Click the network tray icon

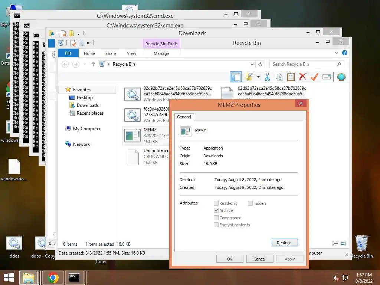point(345,278)
